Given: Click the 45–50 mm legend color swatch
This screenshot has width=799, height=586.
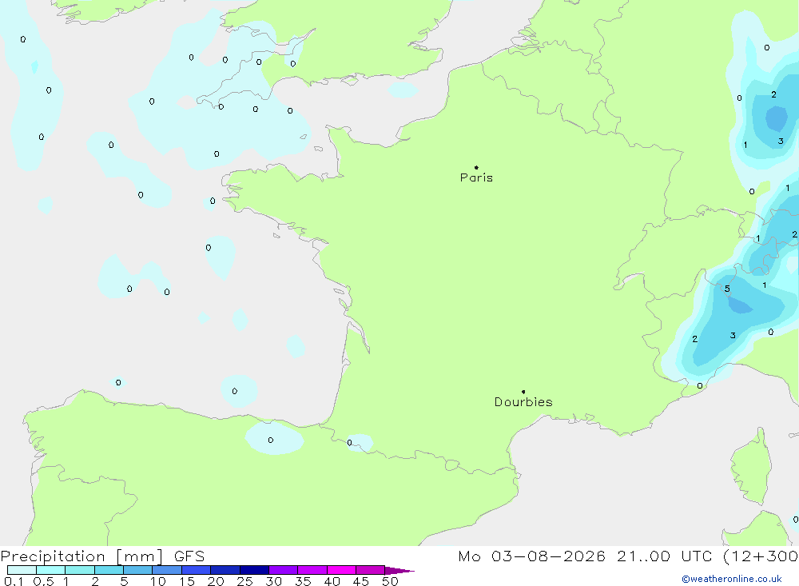Looking at the screenshot, I should coord(371,570).
